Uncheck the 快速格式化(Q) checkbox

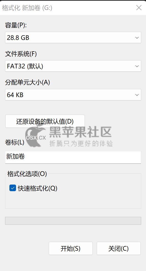tap(13, 188)
